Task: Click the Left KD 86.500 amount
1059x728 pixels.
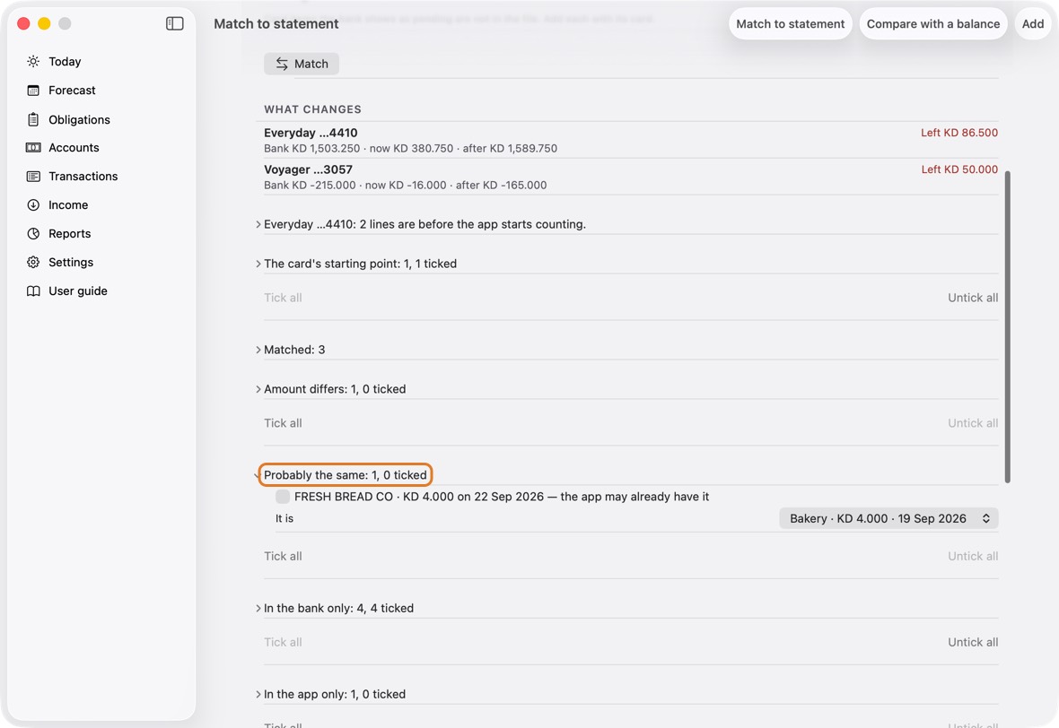Action: pos(959,133)
